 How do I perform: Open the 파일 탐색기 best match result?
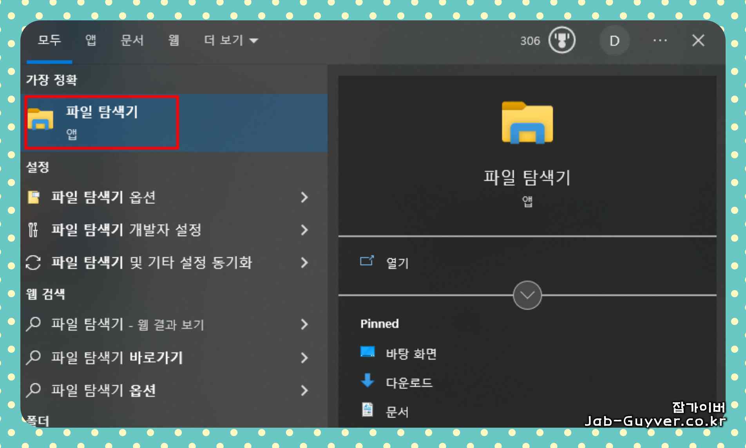174,122
